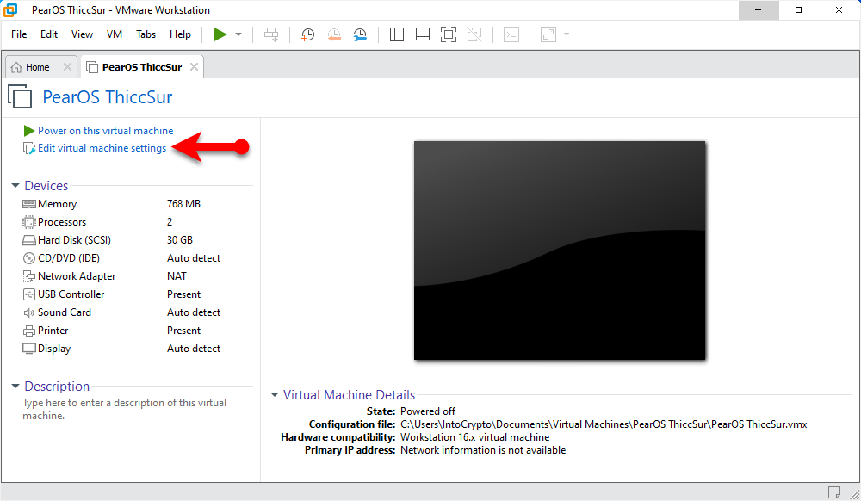Click the Network Adapter icon
The height and width of the screenshot is (501, 861).
[x=29, y=276]
